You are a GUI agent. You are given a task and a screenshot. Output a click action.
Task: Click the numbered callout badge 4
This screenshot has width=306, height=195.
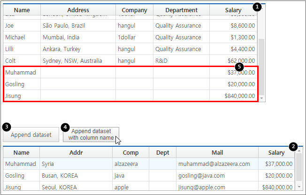coord(66,127)
